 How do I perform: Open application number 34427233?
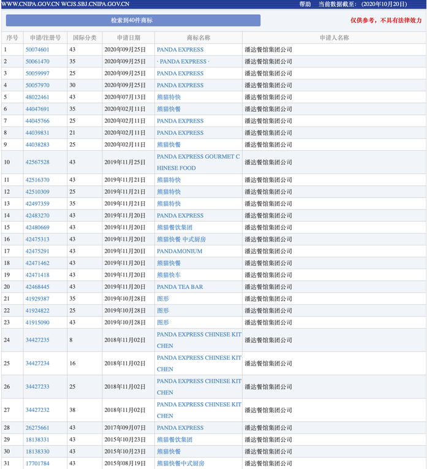click(x=37, y=387)
